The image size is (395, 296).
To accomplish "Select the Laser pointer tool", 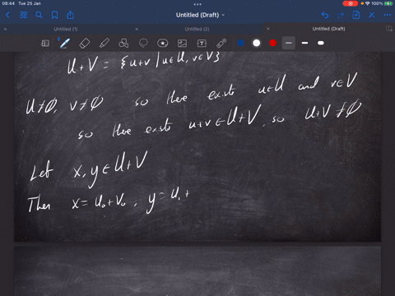I will (x=221, y=43).
